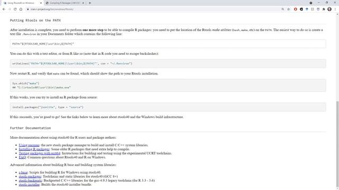Viewport: 339px width, 190px height.
Task: Open the Installing R packages link
Action: (x=34, y=149)
